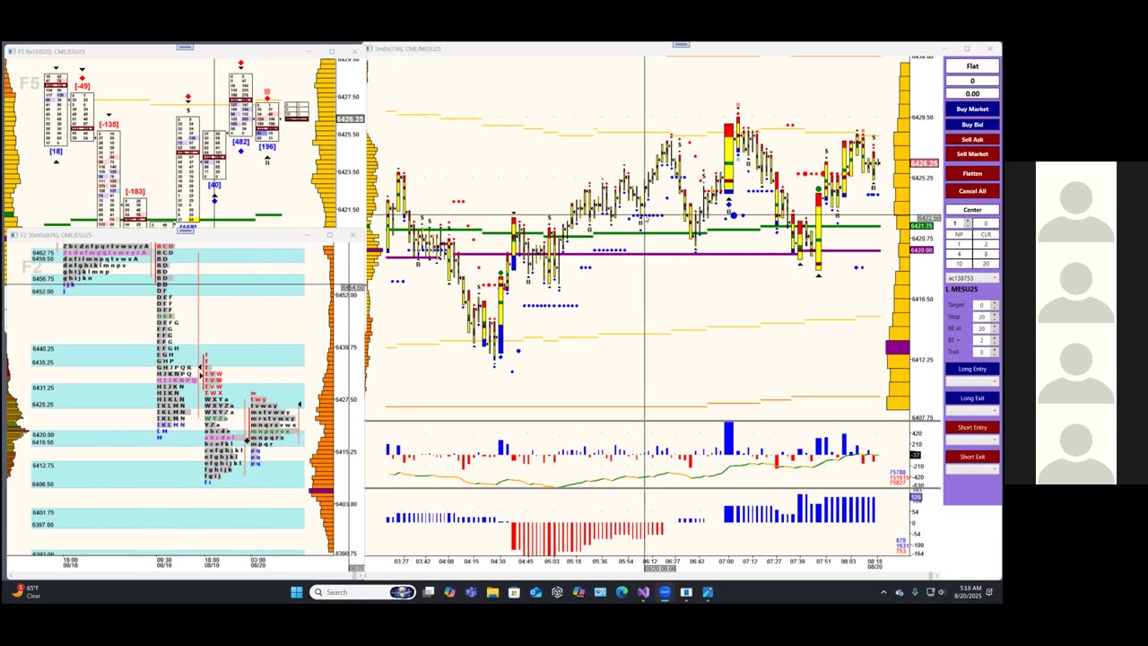1148x646 pixels.
Task: Open the ac138753 account dropdown
Action: click(x=972, y=278)
